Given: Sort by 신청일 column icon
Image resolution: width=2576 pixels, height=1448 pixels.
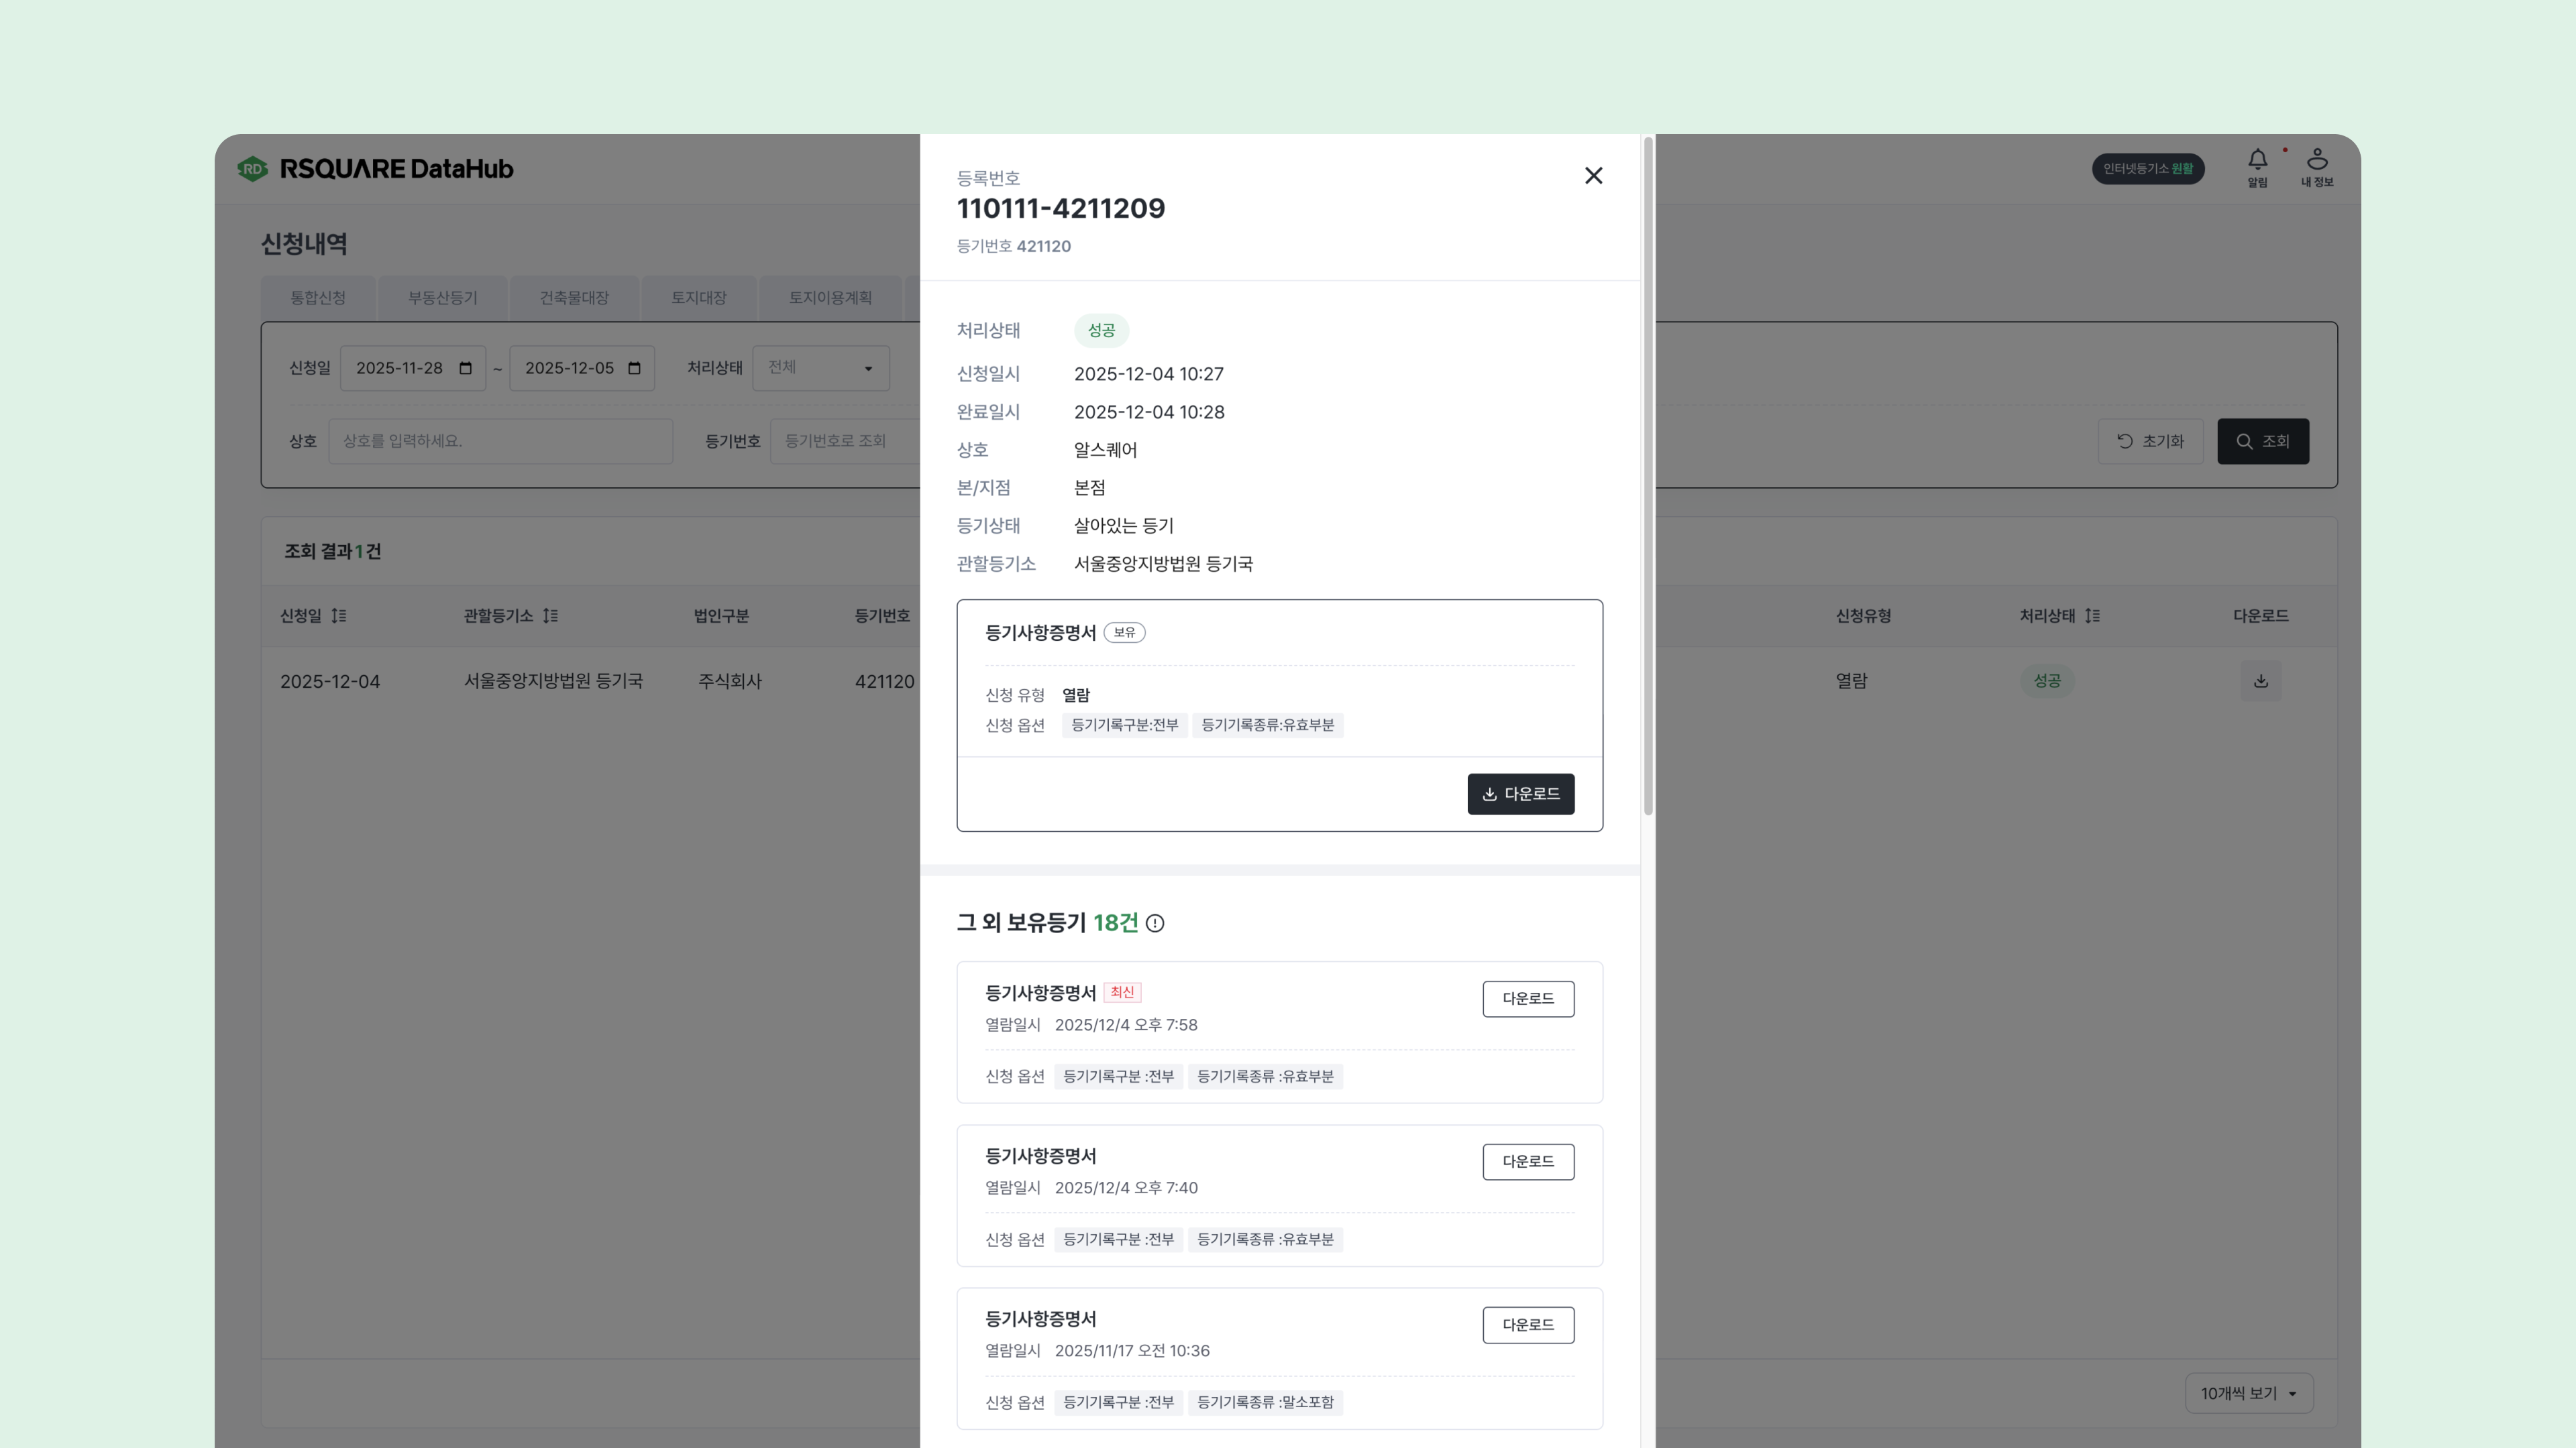Looking at the screenshot, I should click(x=339, y=615).
